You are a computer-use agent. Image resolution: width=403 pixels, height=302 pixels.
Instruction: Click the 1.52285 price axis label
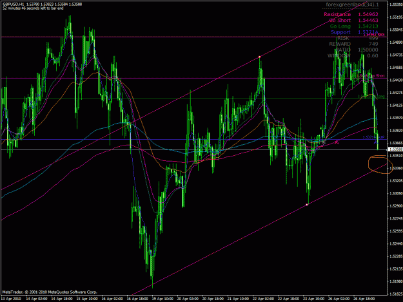396,256
